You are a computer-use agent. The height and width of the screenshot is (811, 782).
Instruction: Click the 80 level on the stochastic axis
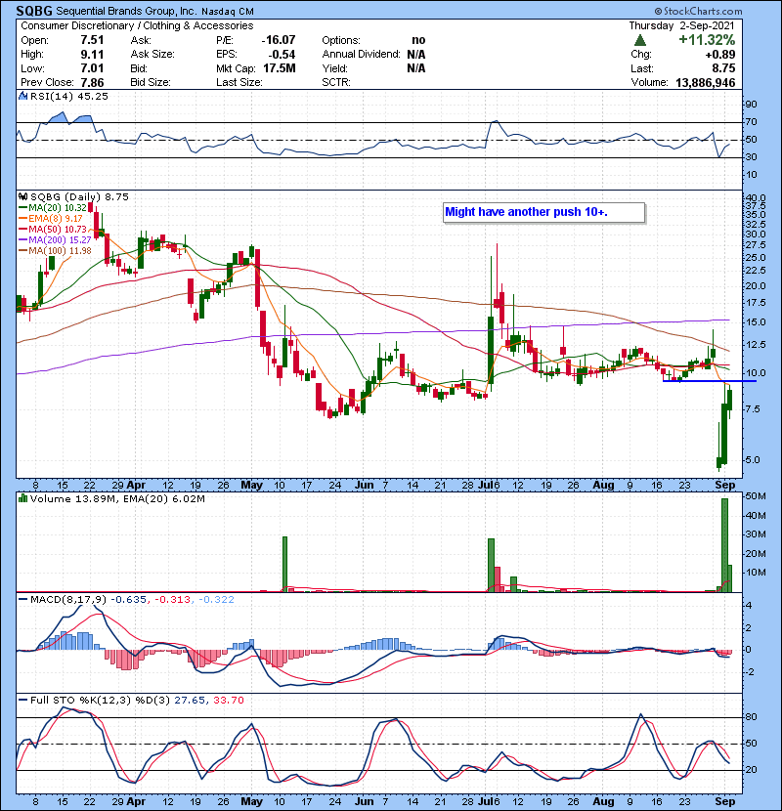point(751,717)
